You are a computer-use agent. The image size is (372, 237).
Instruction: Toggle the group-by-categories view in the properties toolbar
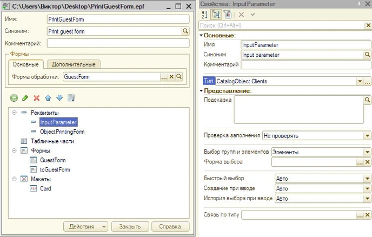click(x=216, y=15)
